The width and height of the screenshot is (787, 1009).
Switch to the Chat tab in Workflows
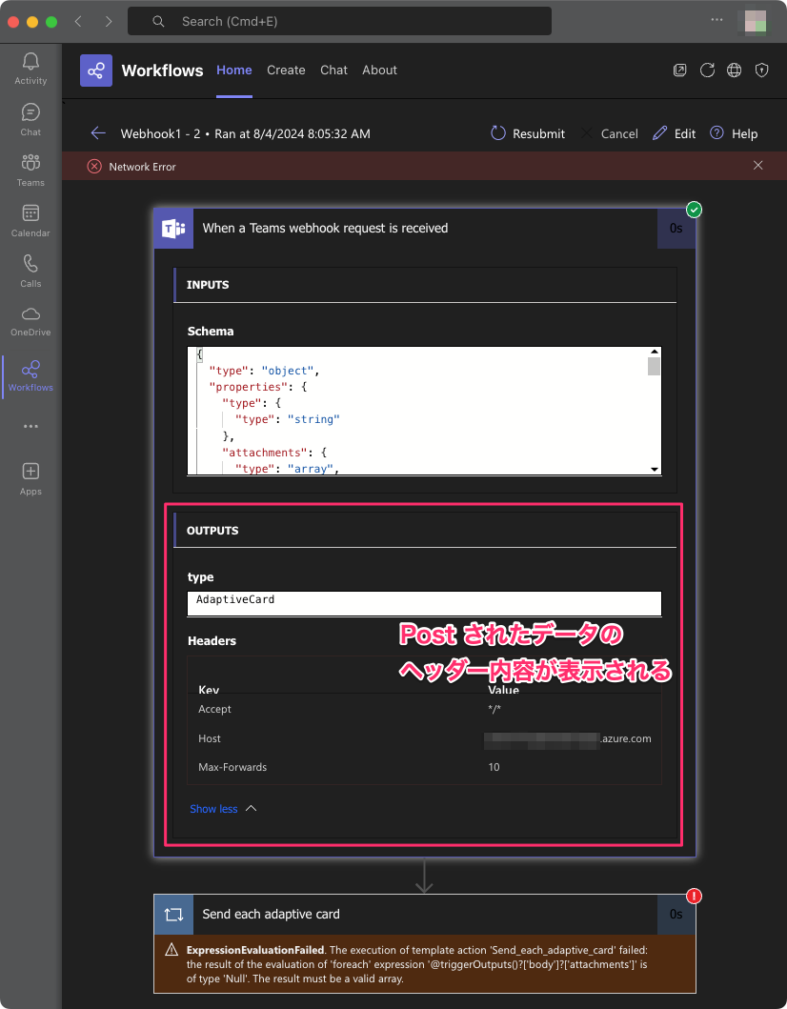[334, 71]
